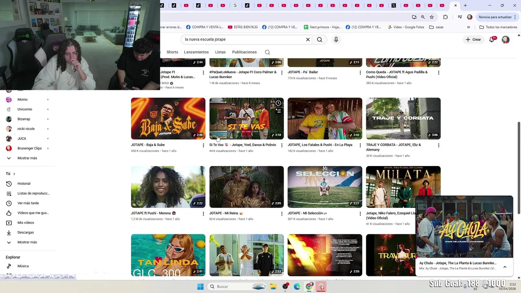The image size is (521, 293).
Task: Open Windows Start menu
Action: pos(200,286)
